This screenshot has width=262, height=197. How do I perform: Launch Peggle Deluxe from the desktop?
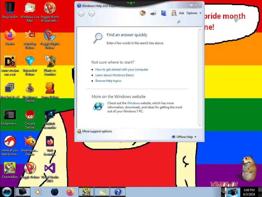pos(30,170)
